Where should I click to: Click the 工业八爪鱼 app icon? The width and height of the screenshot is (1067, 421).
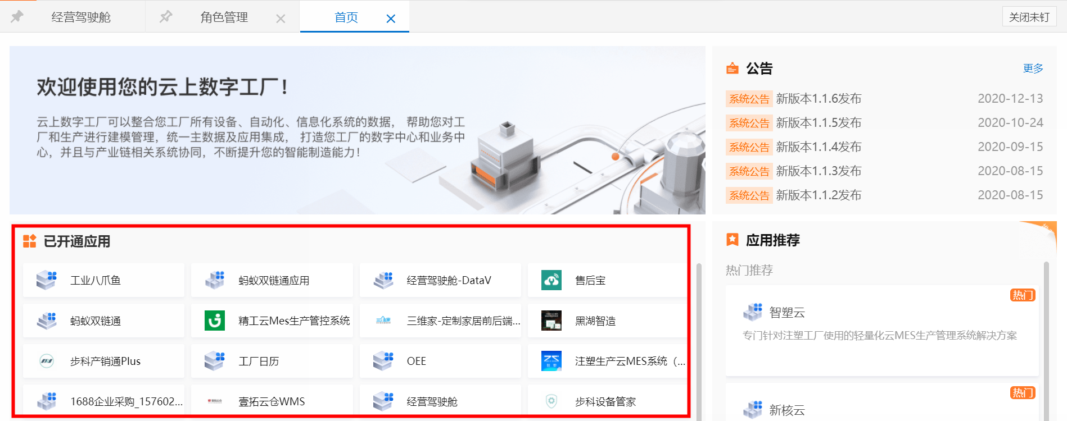[47, 280]
